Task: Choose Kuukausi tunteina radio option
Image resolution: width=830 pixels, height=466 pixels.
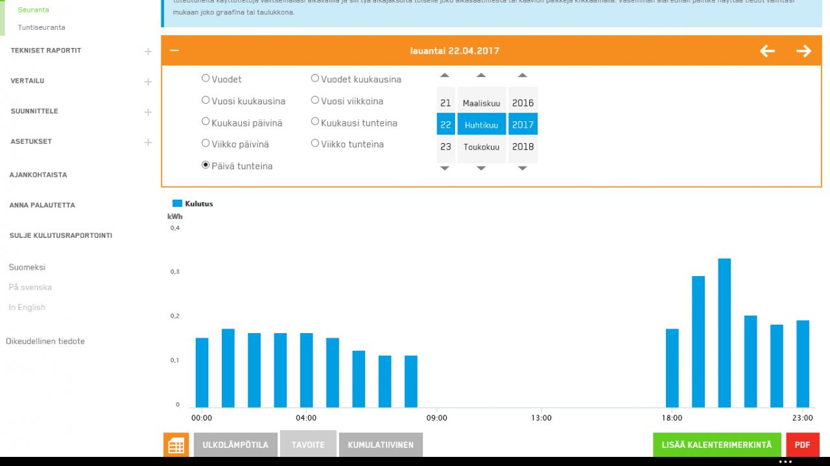Action: tap(315, 122)
